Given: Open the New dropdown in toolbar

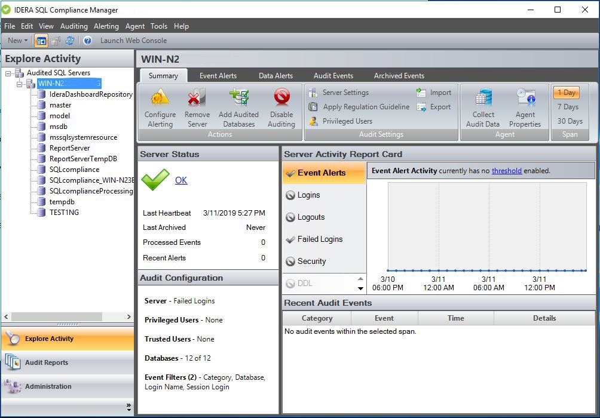Looking at the screenshot, I should tap(17, 41).
